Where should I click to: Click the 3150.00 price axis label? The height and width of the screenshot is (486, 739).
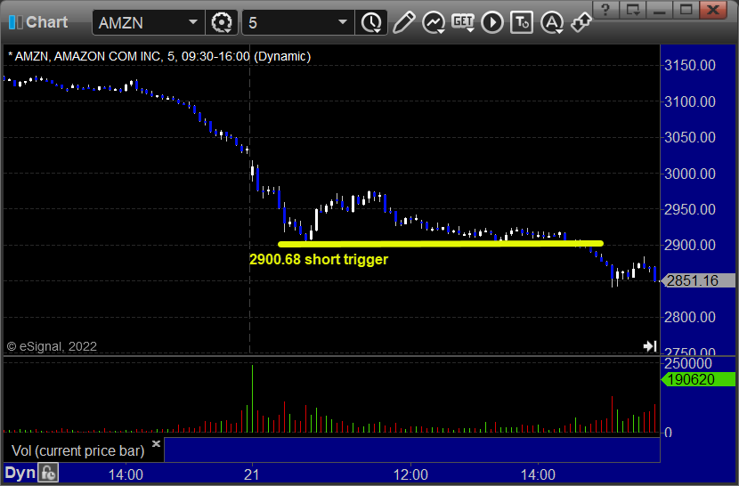click(x=689, y=65)
